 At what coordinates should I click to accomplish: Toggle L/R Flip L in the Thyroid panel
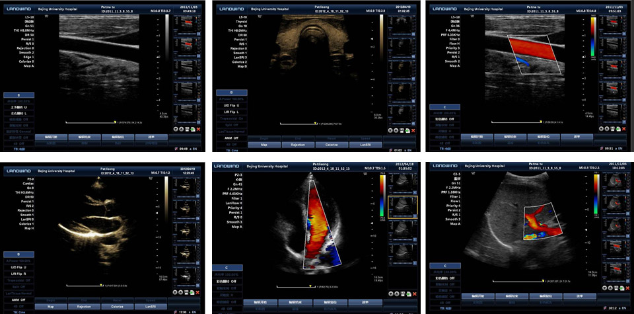232,112
